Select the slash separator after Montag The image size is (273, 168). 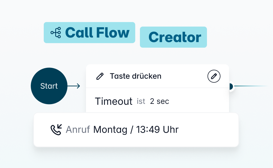pyautogui.click(x=132, y=130)
